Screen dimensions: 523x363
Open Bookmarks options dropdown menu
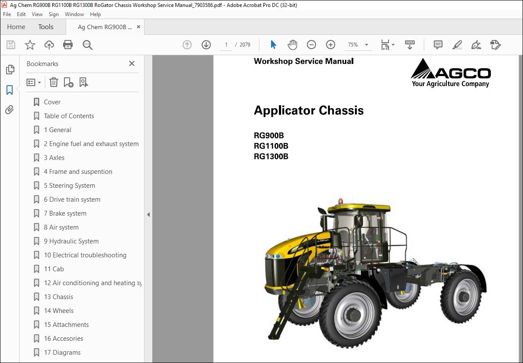coord(34,82)
